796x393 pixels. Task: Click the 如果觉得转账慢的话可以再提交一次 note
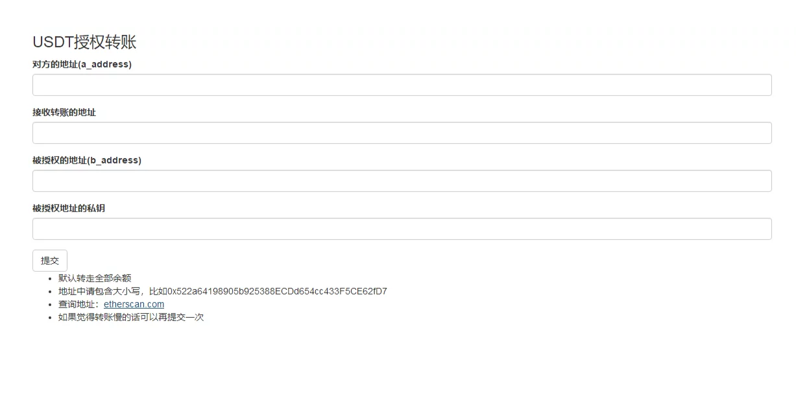tap(131, 317)
